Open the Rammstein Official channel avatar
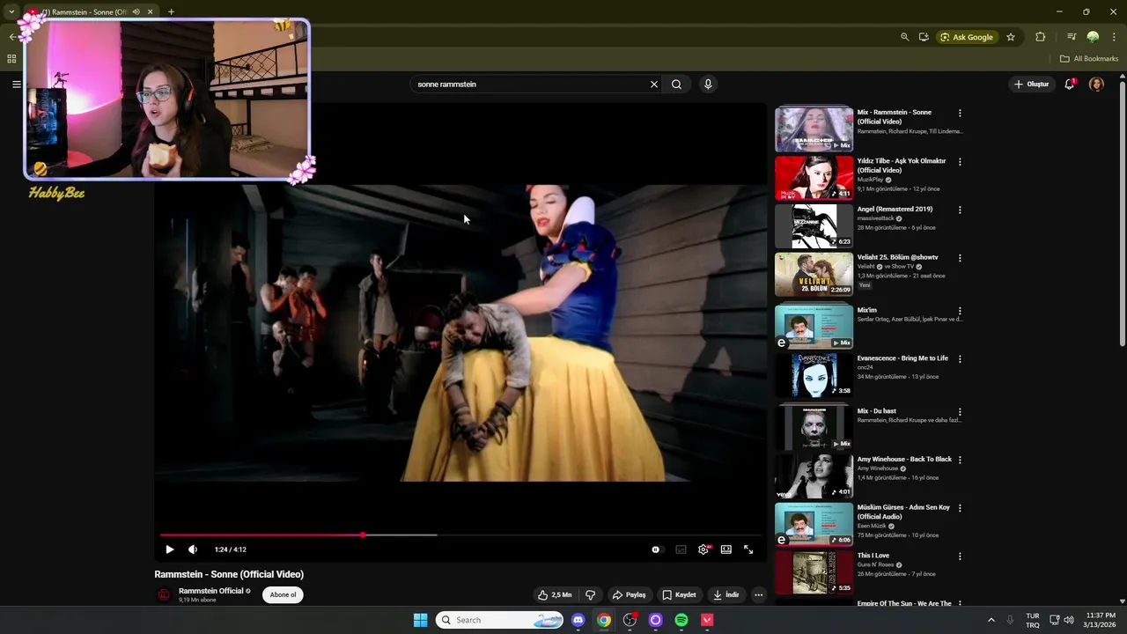Screen dimensions: 1127x634 pos(164,595)
